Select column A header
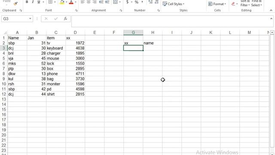 coord(17,33)
